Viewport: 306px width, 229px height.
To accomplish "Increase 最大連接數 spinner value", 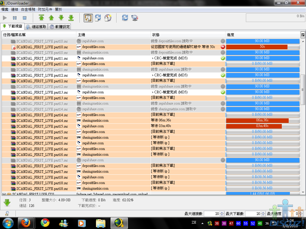I will (222, 212).
